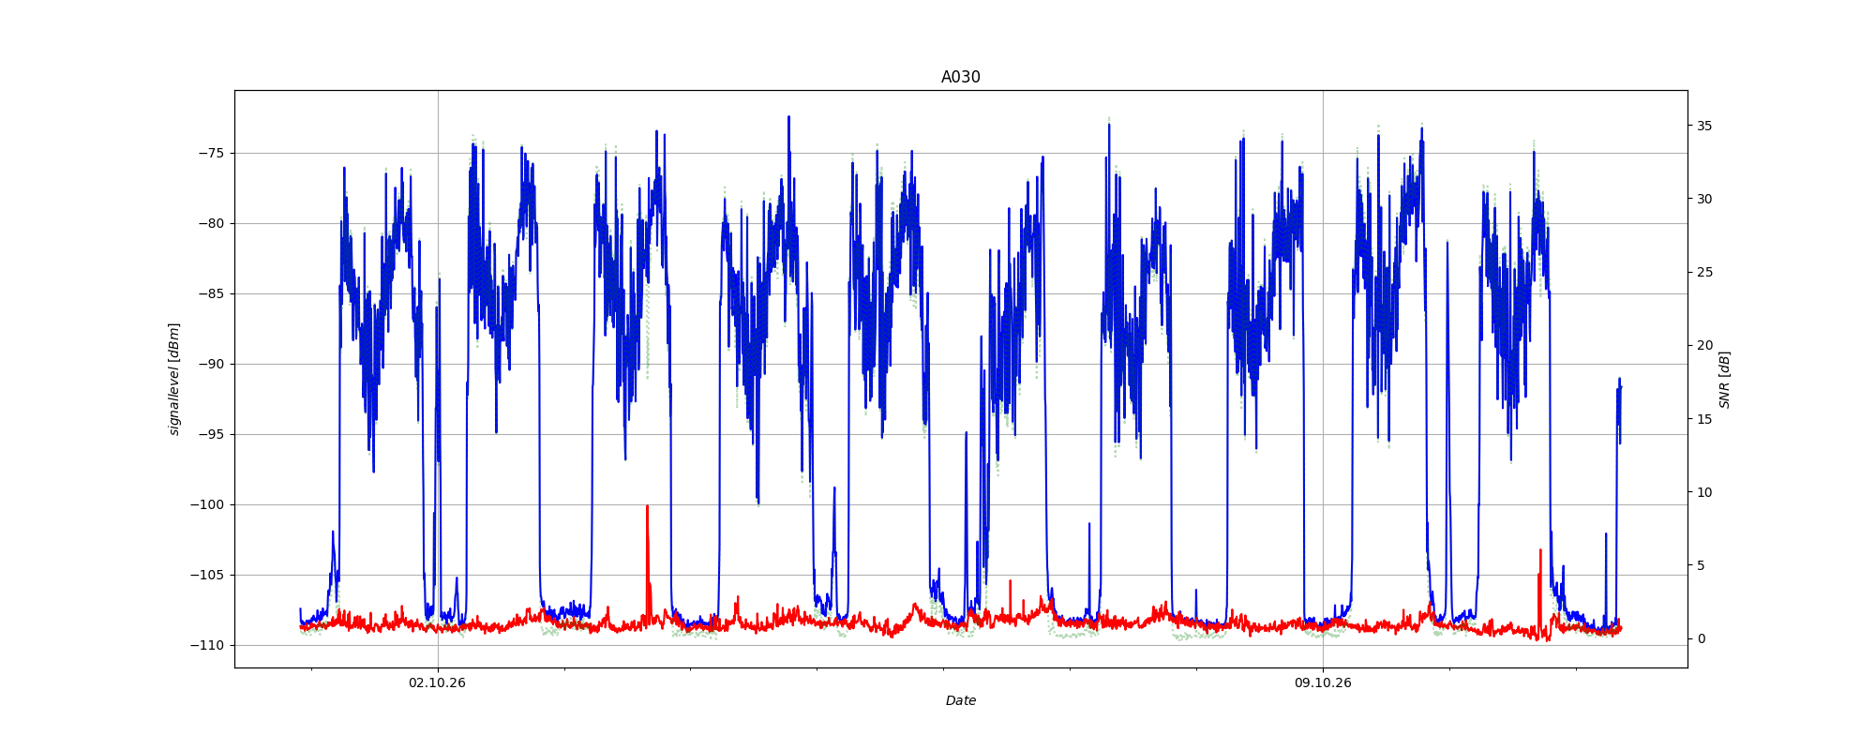Click the −110 signal level tick label

[207, 646]
